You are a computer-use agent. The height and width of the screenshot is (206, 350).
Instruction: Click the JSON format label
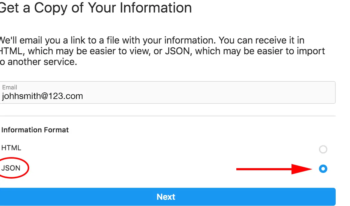11,168
